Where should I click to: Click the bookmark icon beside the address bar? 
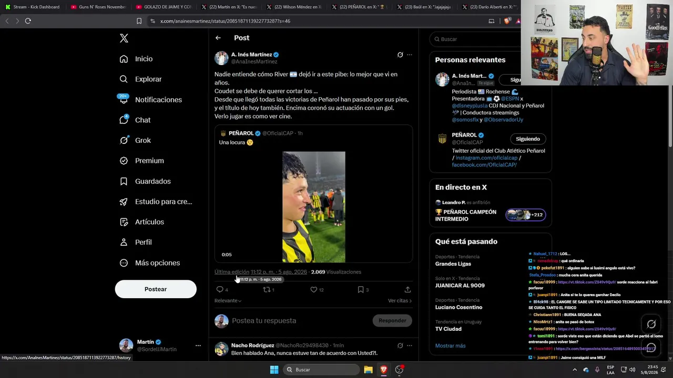click(x=139, y=21)
